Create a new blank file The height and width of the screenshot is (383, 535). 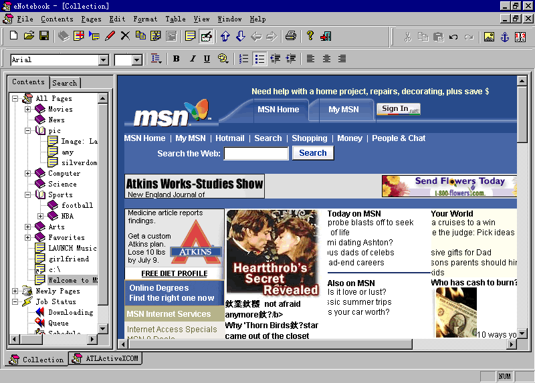13,35
